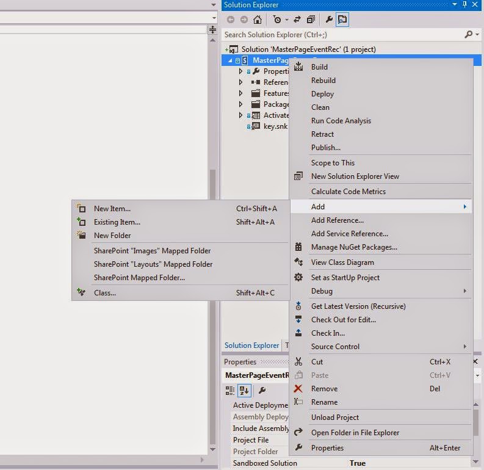Image resolution: width=484 pixels, height=470 pixels.
Task: Add SharePoint "Images" Mapped Folder
Action: [181, 251]
